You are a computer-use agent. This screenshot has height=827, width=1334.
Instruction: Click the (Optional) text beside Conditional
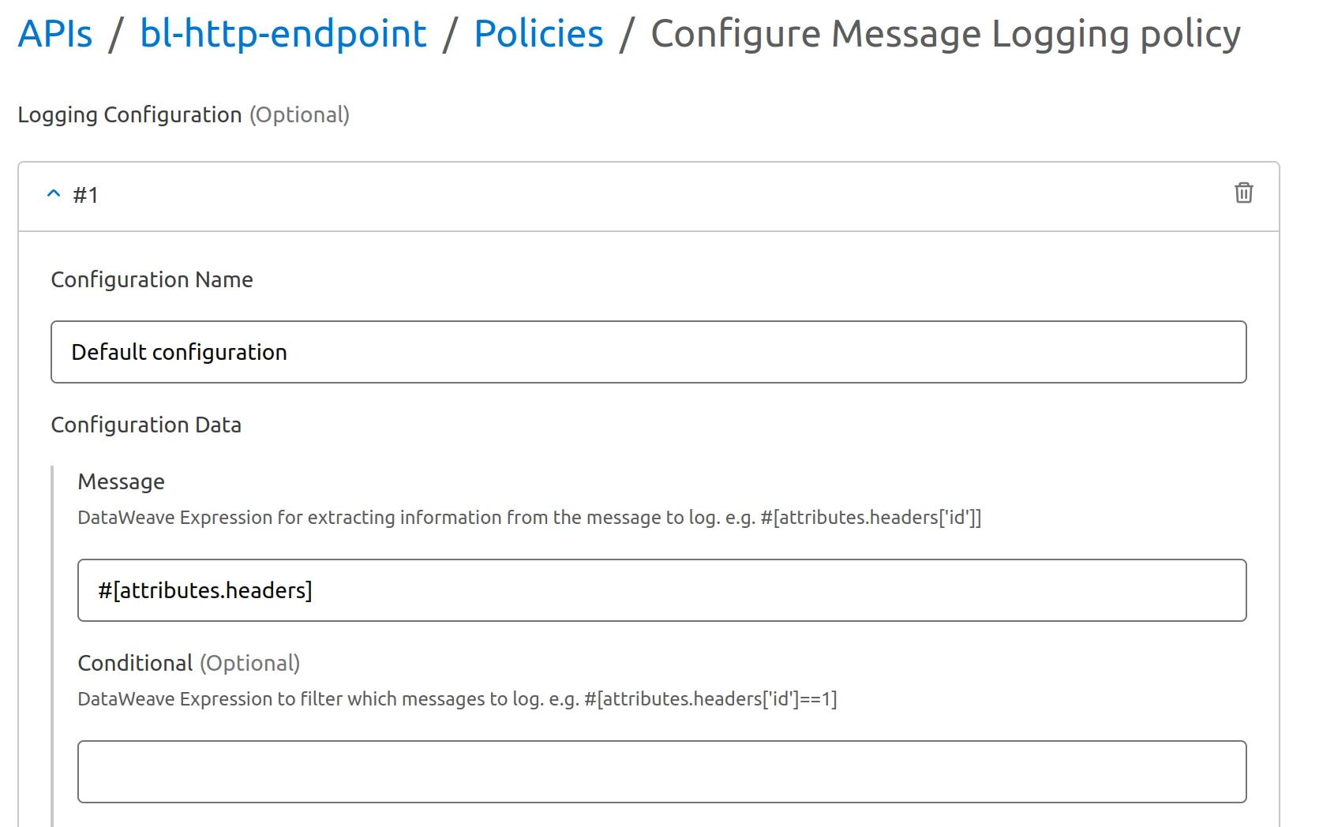click(249, 664)
